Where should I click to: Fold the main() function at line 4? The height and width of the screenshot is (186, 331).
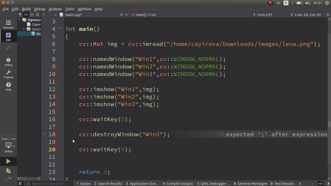coord(60,28)
